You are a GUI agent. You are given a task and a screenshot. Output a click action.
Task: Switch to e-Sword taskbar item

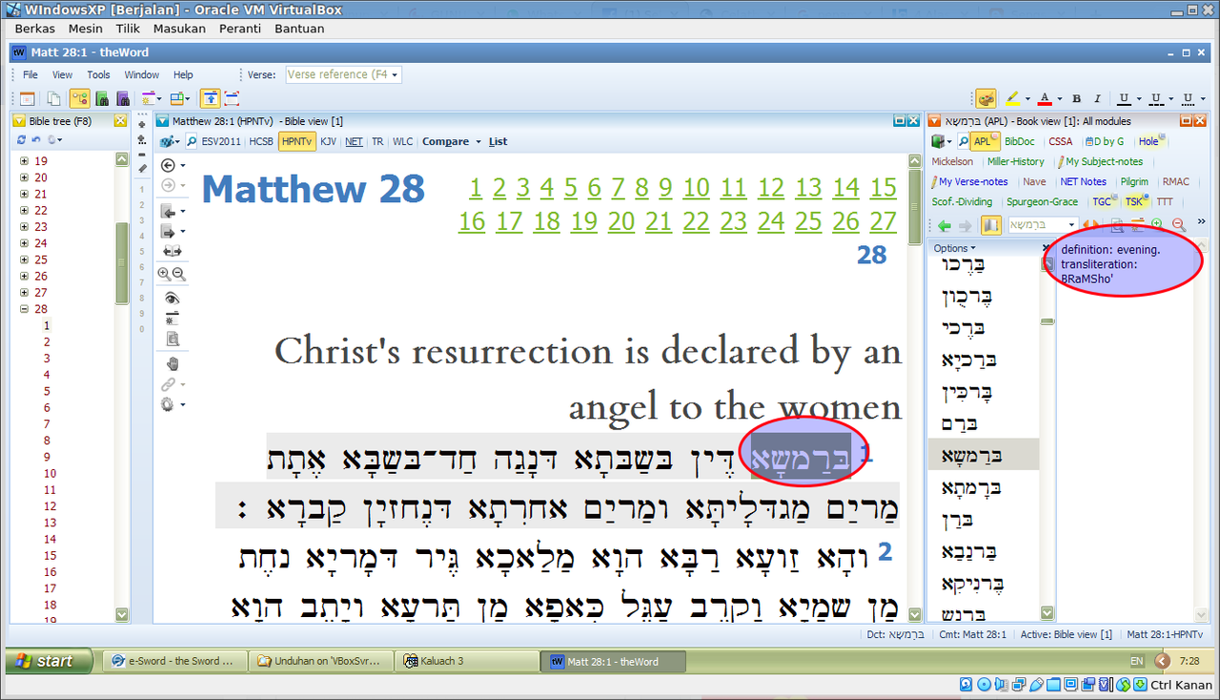[x=175, y=661]
